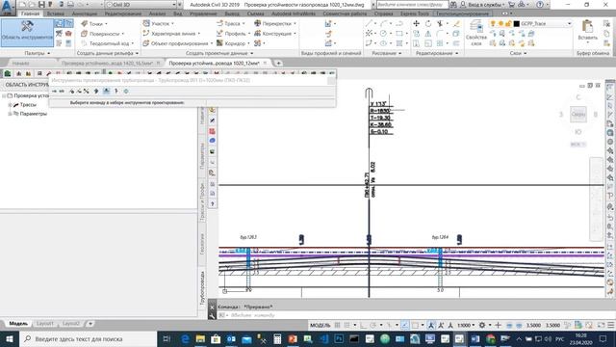
Task: Open Word from the Windows taskbar
Action: 475,338
